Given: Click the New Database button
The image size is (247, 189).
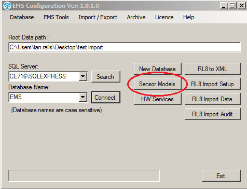Looking at the screenshot, I should pyautogui.click(x=157, y=69).
